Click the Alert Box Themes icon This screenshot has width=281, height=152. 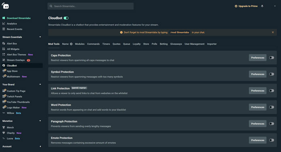[4, 54]
